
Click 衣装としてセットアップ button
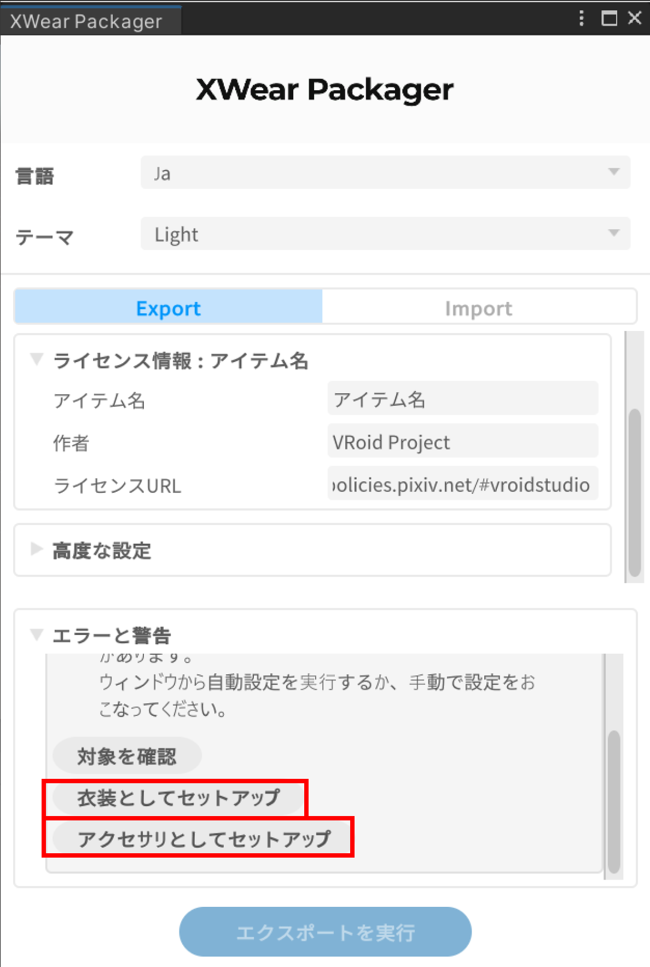point(178,798)
